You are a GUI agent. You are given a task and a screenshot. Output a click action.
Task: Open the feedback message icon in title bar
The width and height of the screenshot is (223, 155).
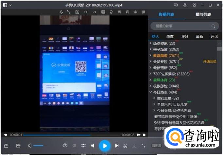tap(176, 5)
